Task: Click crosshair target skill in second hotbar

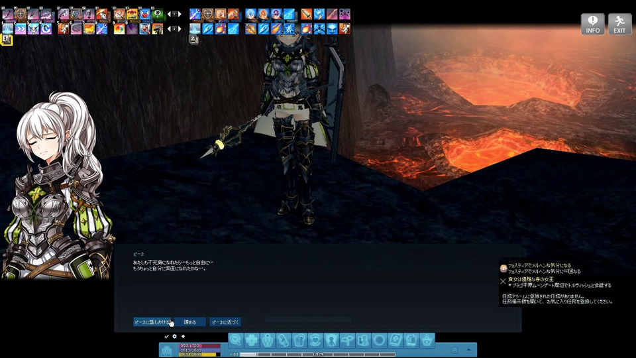Action: click(x=207, y=14)
